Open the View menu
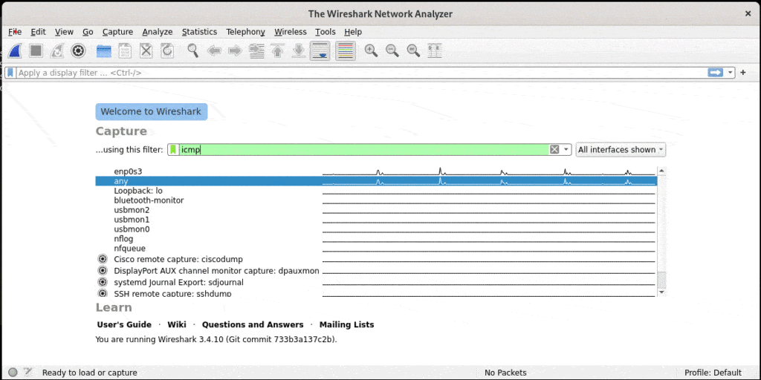The image size is (761, 380). (64, 32)
